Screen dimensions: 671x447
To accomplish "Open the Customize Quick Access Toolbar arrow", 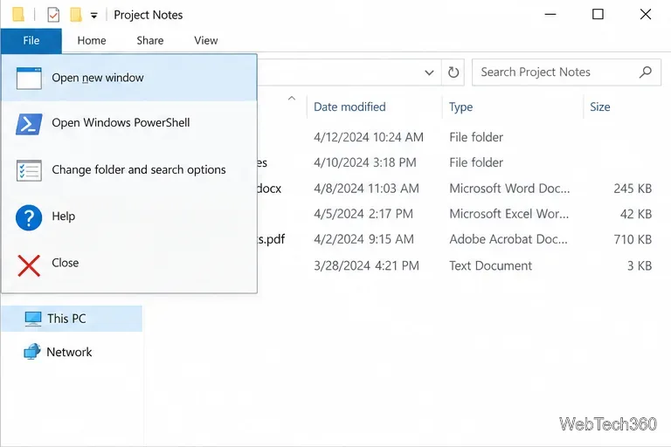I will click(93, 16).
